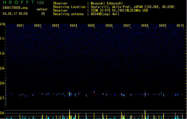Click the Observer field label
This screenshot has width=187, height=119.
pos(60,3)
